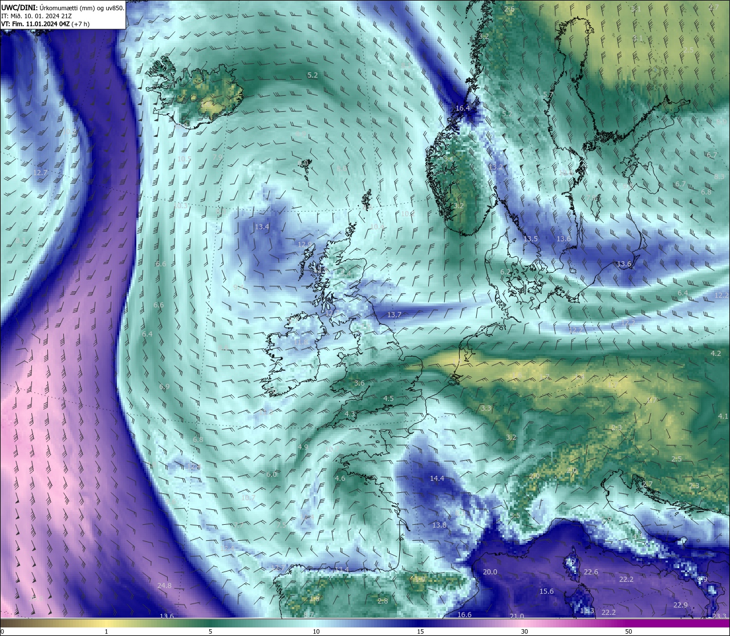This screenshot has width=730, height=636.
Task: Click the color scale label "0"
Action: tap(2, 631)
